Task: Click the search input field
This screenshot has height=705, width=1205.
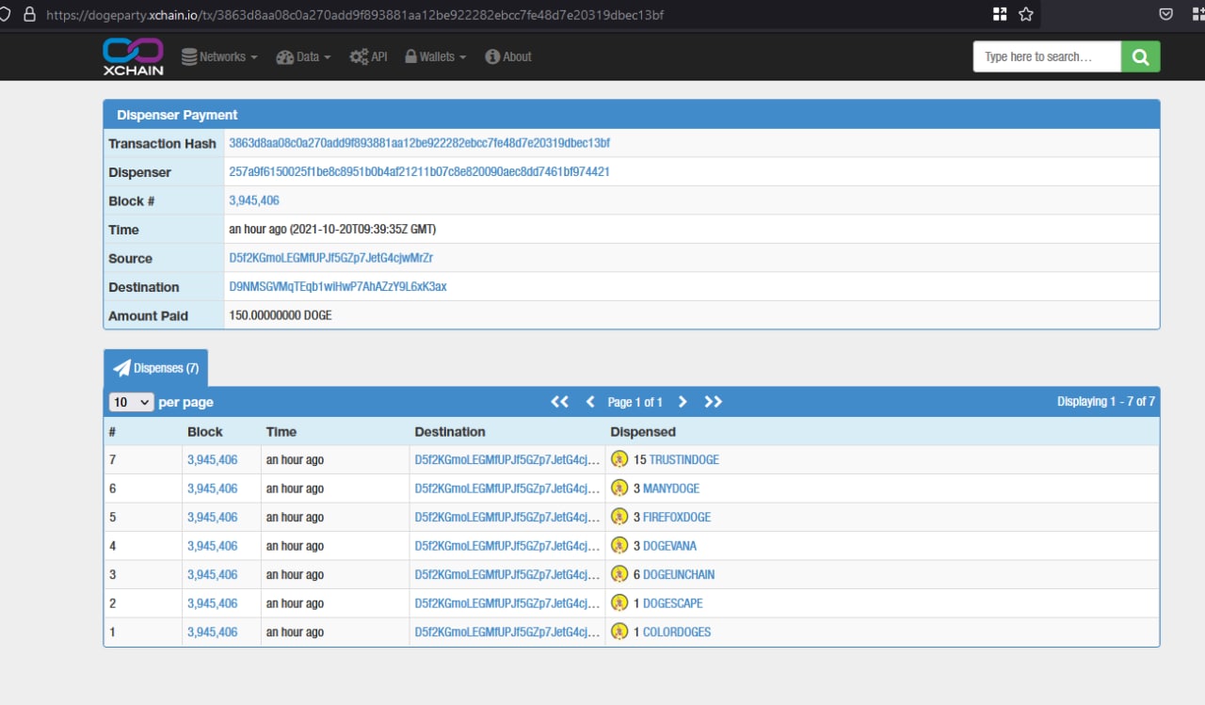Action: click(x=1047, y=56)
